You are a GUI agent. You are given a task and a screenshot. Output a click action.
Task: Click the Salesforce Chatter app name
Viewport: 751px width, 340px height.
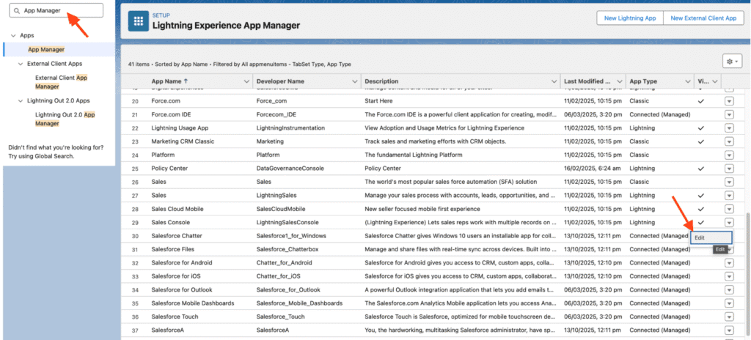click(177, 236)
